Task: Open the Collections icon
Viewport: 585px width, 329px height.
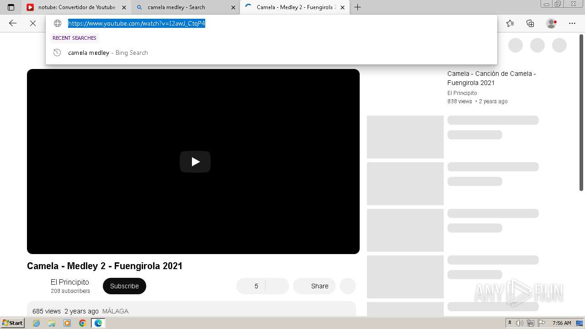Action: 530,23
